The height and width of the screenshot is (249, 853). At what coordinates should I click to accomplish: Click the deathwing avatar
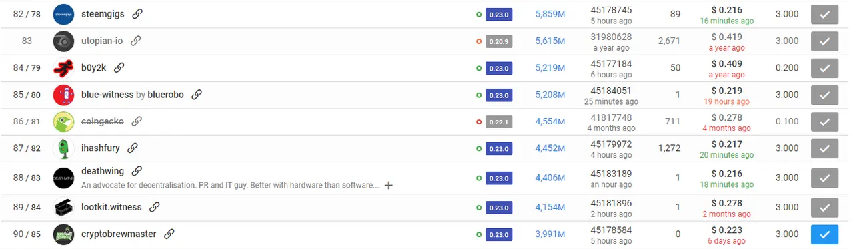(63, 178)
